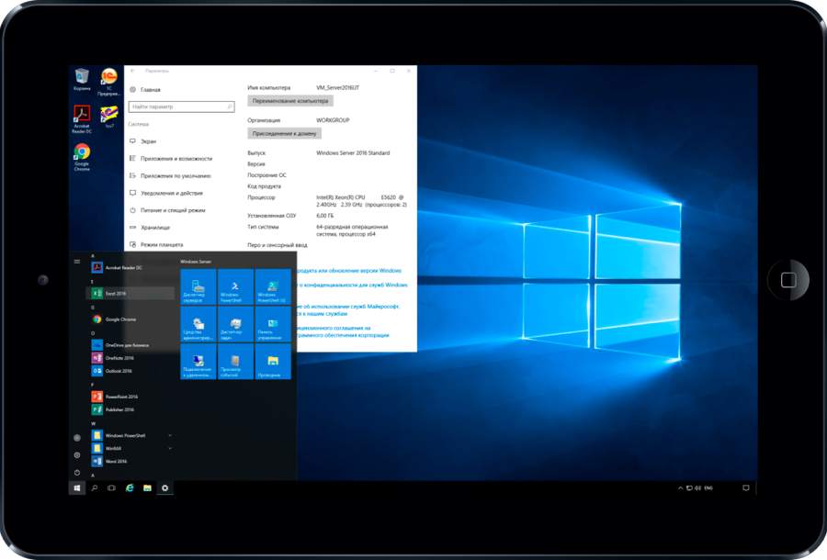Open the Event Viewer tile (Просмотр событий)
Screen dimensions: 827x560
point(235,362)
